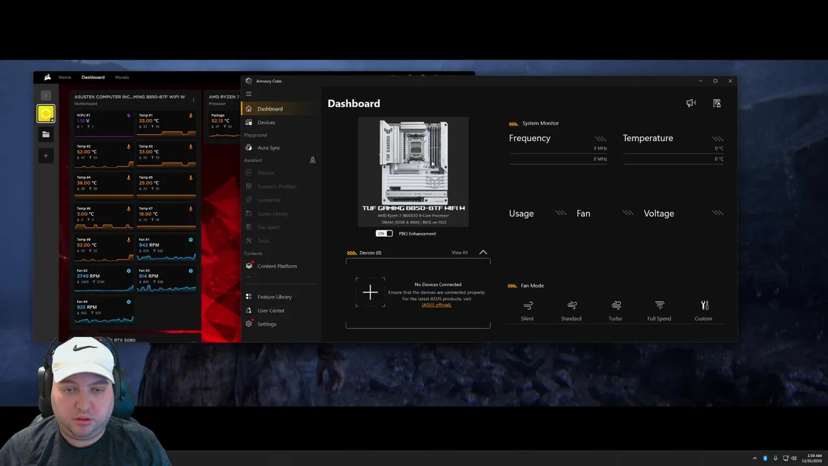Click the Frequency monitor heading
The image size is (828, 466).
530,138
